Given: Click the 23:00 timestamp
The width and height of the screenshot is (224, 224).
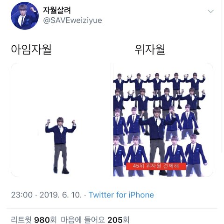Looking at the screenshot, I should [x=22, y=195].
